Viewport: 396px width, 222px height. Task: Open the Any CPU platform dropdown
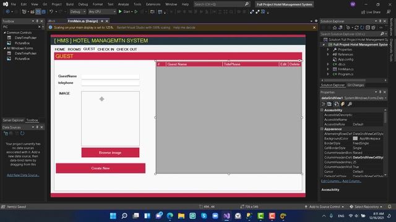click(101, 12)
